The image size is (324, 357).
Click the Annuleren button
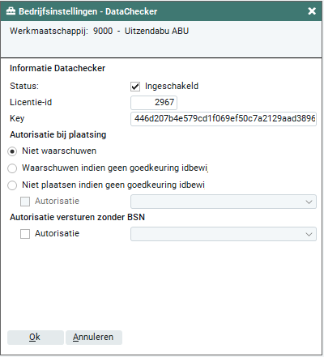pyautogui.click(x=94, y=338)
